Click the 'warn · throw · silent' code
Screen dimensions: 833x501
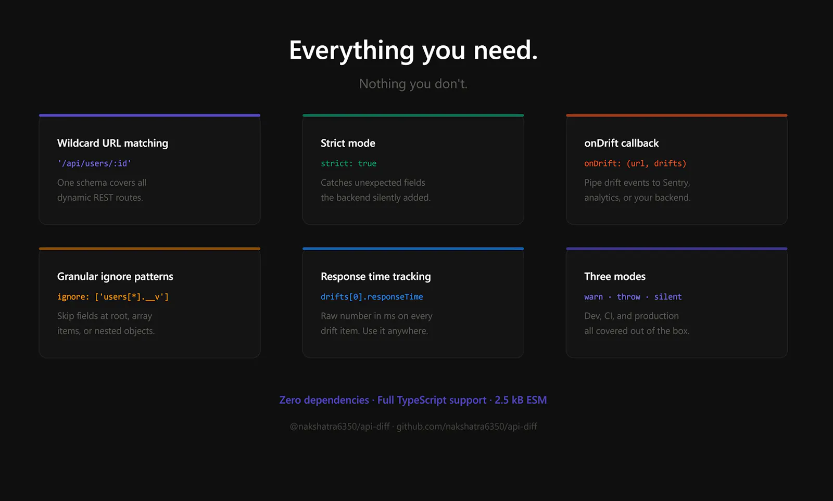point(633,297)
